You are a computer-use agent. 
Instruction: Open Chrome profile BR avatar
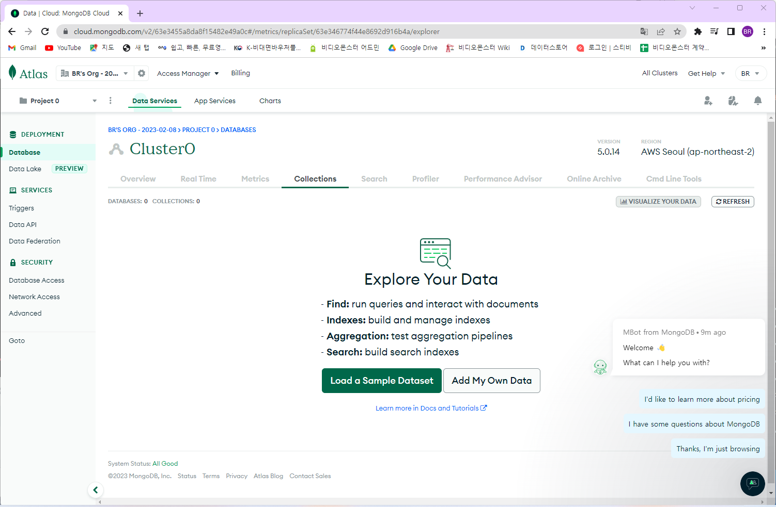[748, 31]
